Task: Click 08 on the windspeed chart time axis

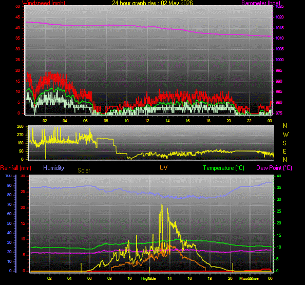Action: pyautogui.click(x=106, y=121)
